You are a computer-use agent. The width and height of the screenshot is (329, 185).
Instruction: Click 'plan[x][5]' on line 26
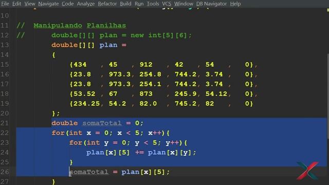pyautogui.click(x=143, y=172)
